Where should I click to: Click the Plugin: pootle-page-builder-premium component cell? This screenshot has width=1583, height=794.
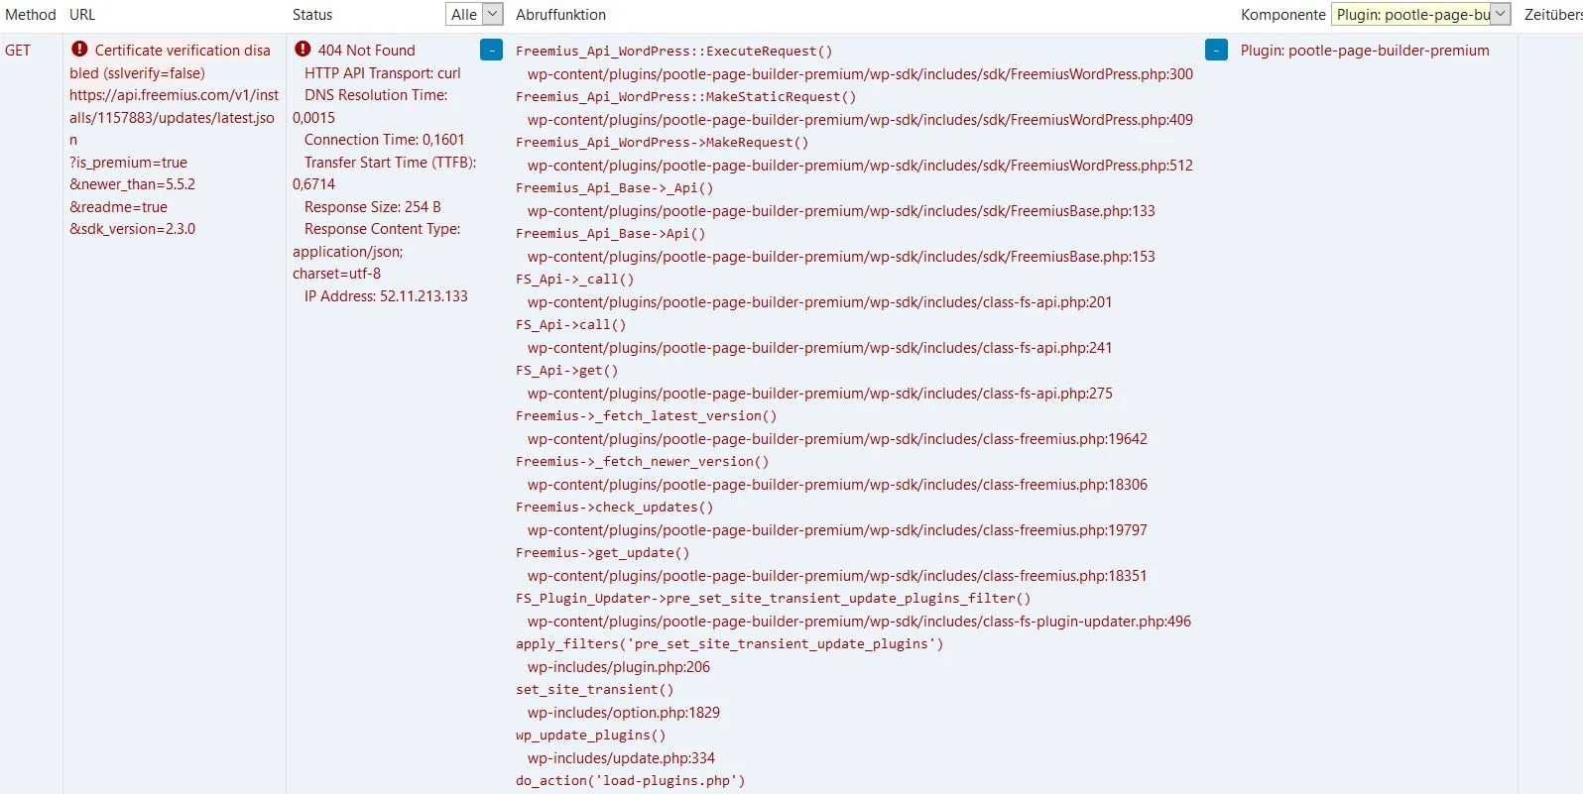[x=1365, y=51]
